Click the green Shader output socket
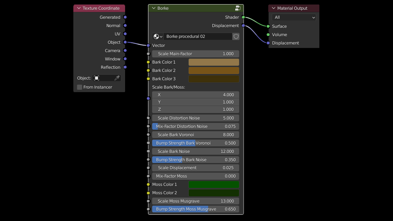The height and width of the screenshot is (221, 393). click(x=243, y=17)
